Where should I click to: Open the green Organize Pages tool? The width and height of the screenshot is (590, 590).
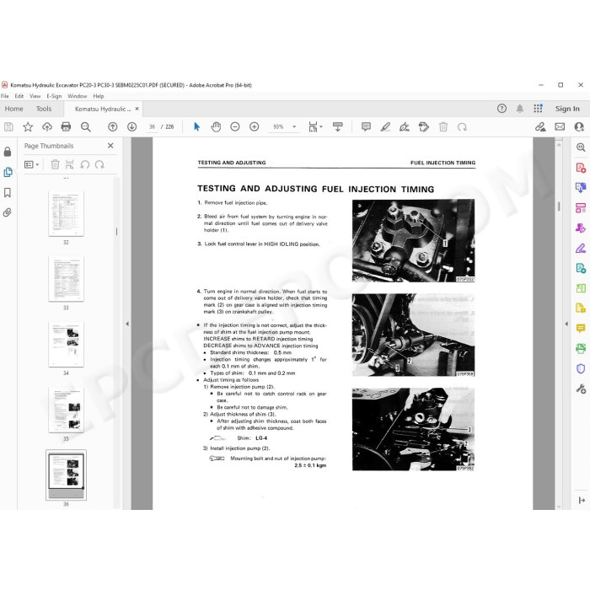(x=581, y=288)
